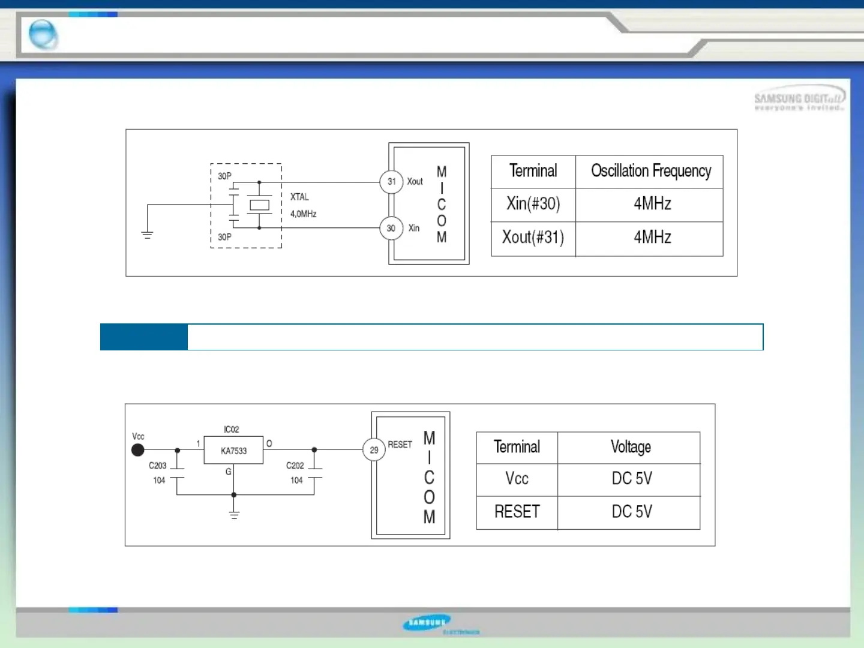Click the lower "30P" capacitor label
The height and width of the screenshot is (648, 864).
[x=224, y=237]
